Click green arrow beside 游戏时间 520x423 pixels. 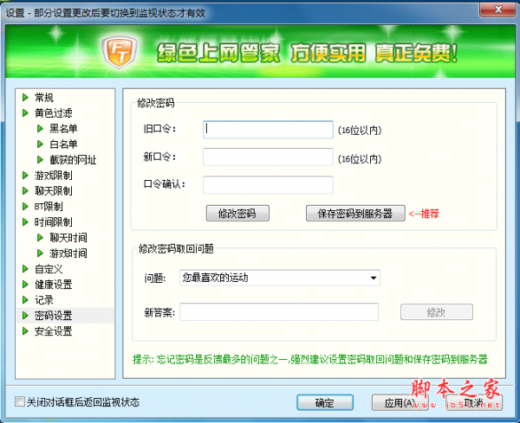coord(40,253)
